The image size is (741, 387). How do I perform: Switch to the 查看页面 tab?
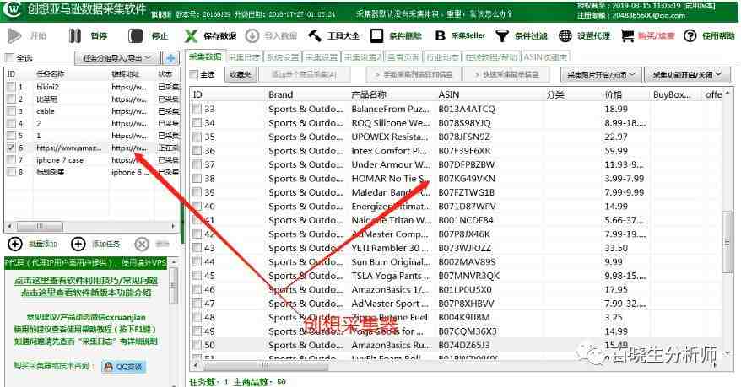pyautogui.click(x=403, y=57)
